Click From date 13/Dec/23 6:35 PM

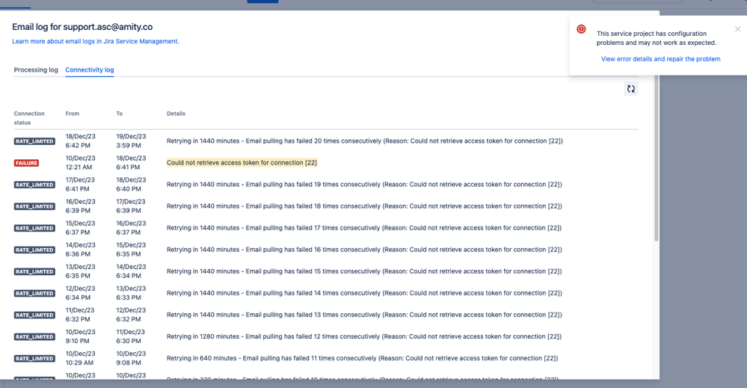tap(80, 271)
